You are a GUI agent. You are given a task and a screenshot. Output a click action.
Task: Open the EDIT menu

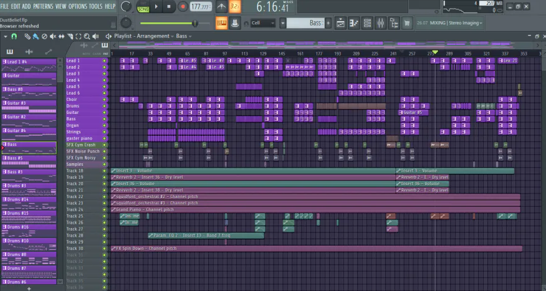(x=16, y=6)
